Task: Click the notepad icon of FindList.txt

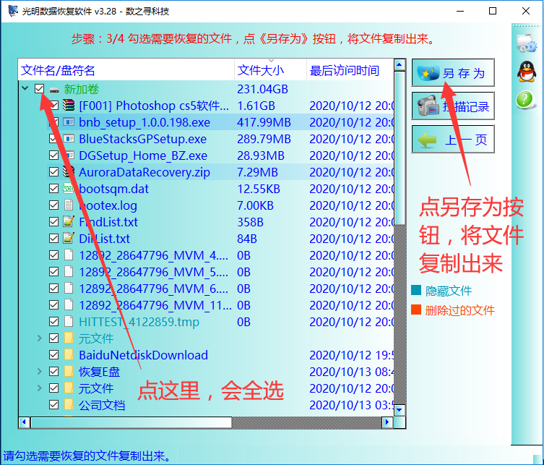Action: click(x=69, y=221)
